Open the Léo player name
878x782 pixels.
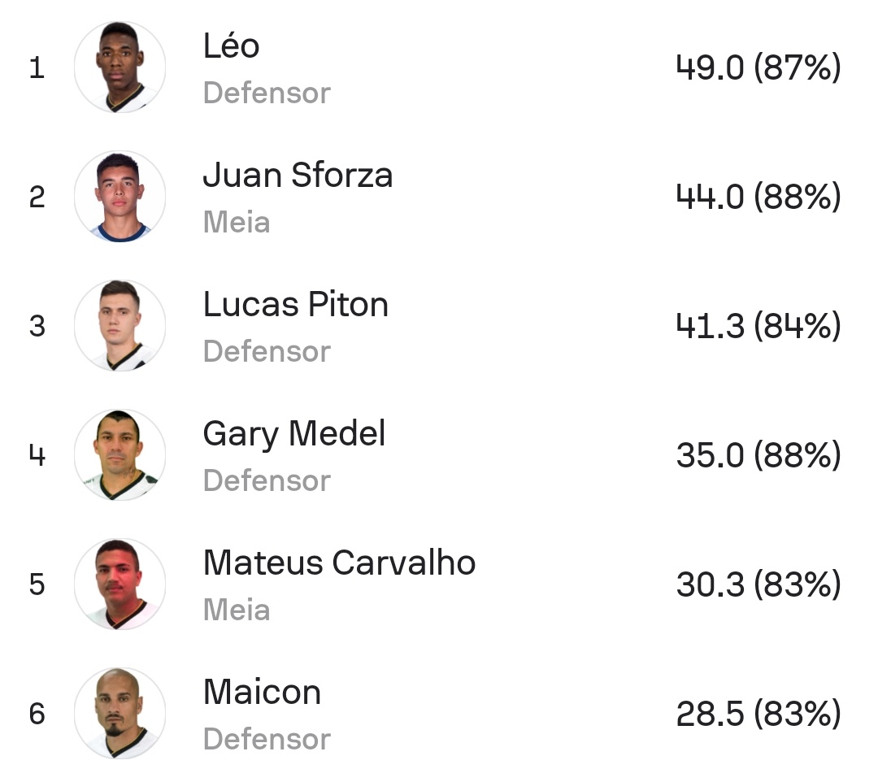pyautogui.click(x=231, y=46)
